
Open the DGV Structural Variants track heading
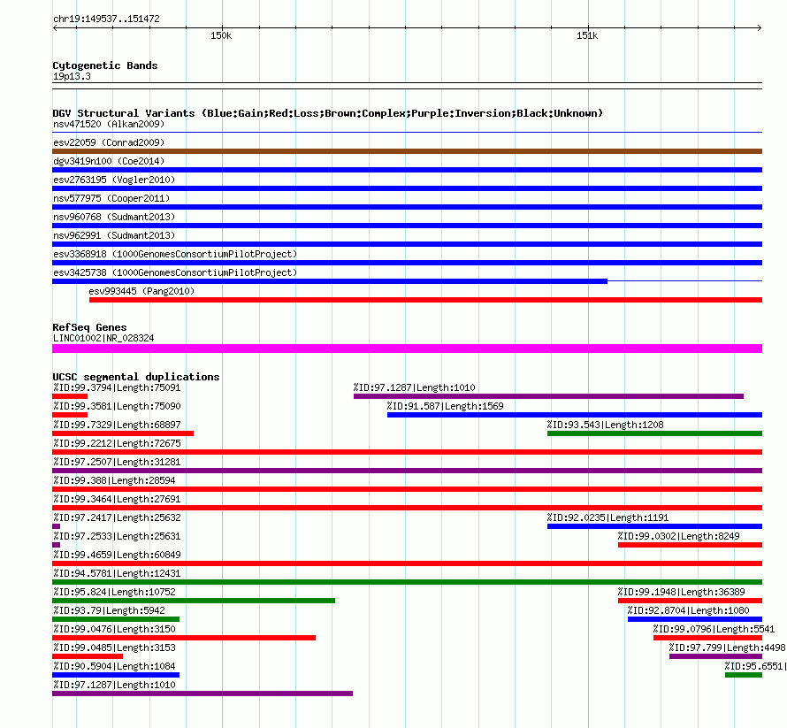pyautogui.click(x=328, y=113)
